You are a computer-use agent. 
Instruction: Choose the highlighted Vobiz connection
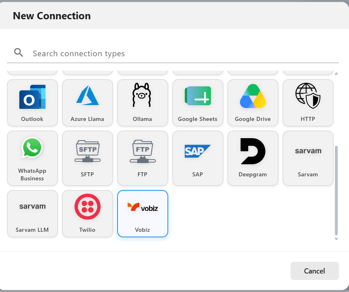click(x=142, y=214)
